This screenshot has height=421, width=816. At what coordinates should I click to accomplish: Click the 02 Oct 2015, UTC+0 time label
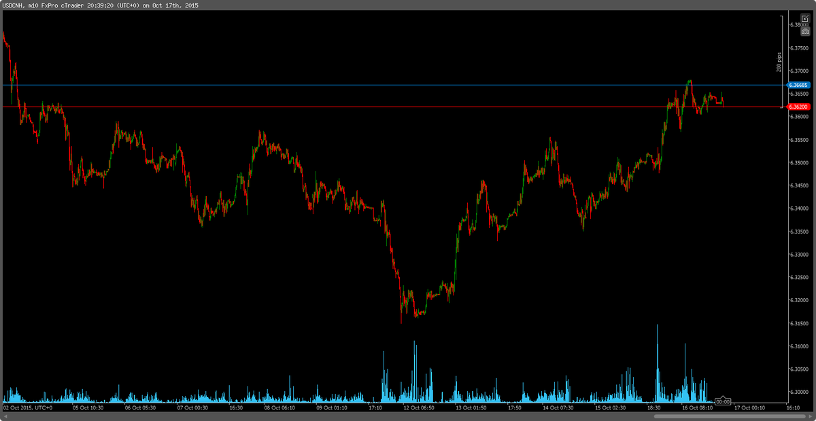(29, 408)
